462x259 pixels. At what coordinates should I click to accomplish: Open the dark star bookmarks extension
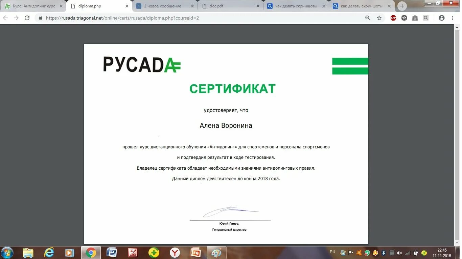pos(404,18)
